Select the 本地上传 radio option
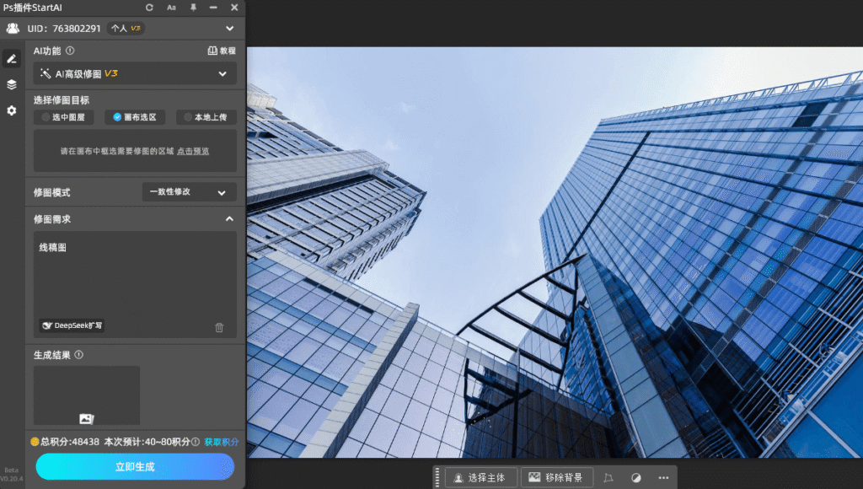The image size is (863, 489). click(x=206, y=117)
